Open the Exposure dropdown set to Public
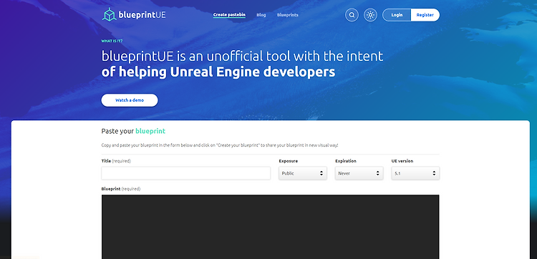537x259 pixels. tap(303, 173)
